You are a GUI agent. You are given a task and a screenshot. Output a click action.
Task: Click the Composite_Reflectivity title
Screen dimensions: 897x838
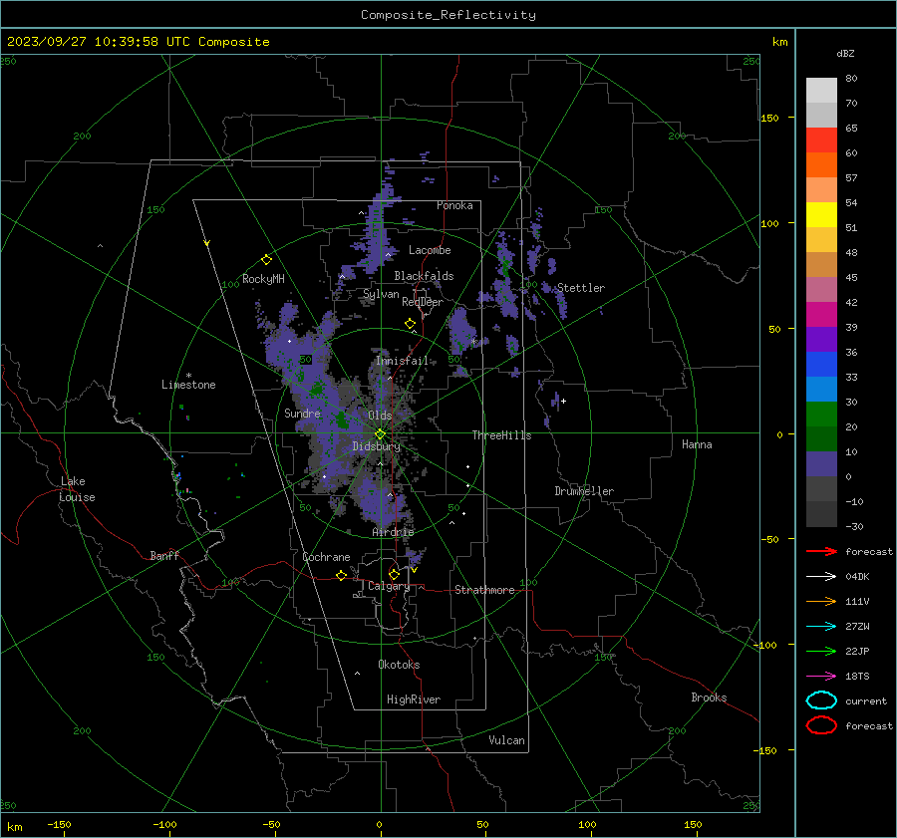pyautogui.click(x=448, y=15)
